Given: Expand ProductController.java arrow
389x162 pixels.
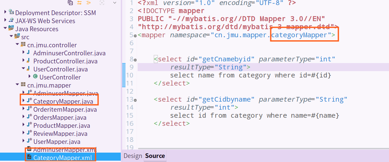Looking at the screenshot, I should pyautogui.click(x=23, y=61).
